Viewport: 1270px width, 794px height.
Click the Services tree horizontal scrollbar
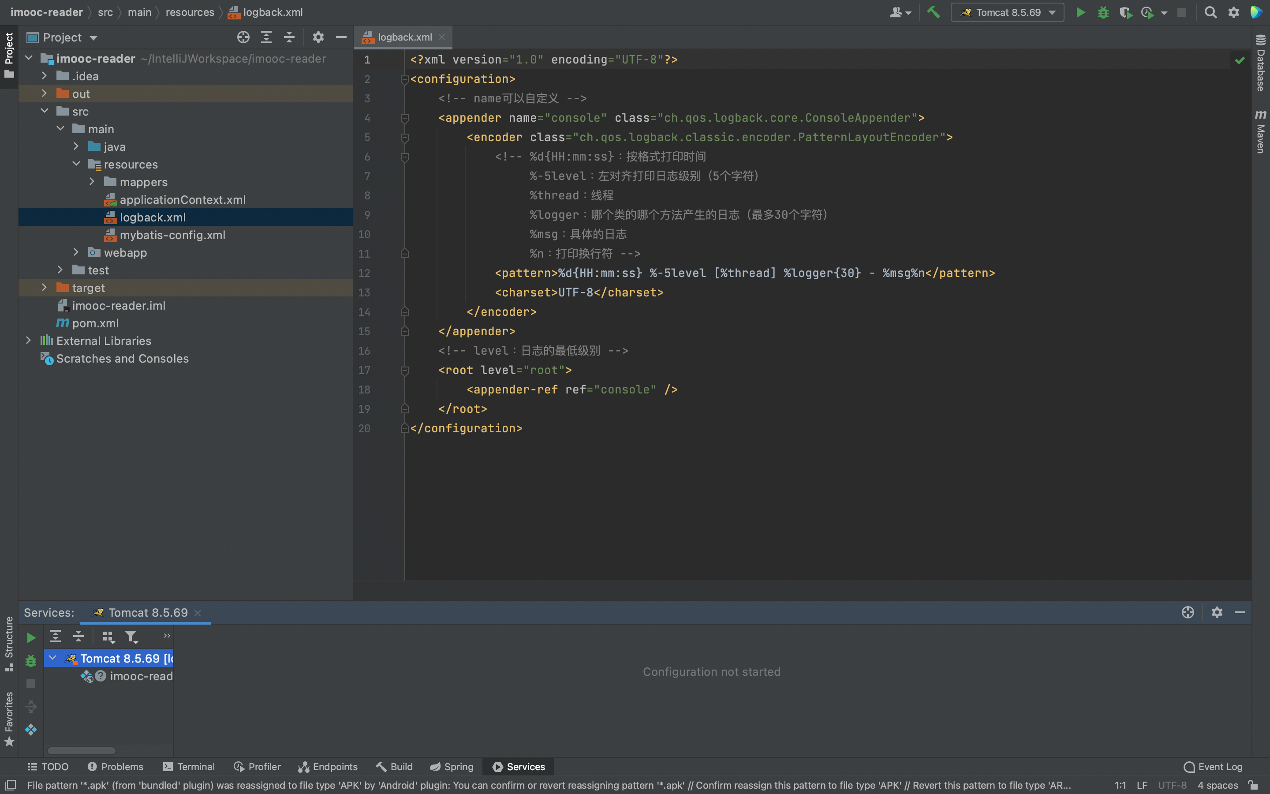coord(81,751)
